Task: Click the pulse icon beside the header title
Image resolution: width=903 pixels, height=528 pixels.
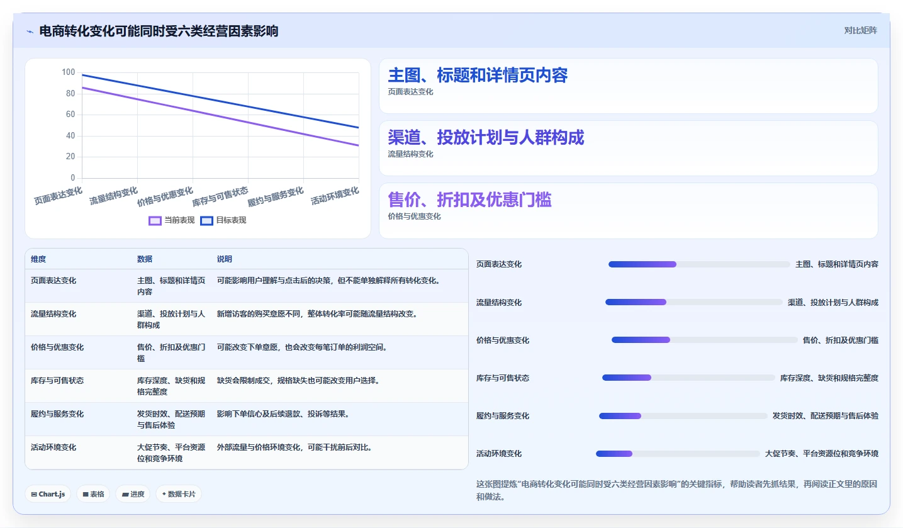Action: [30, 31]
